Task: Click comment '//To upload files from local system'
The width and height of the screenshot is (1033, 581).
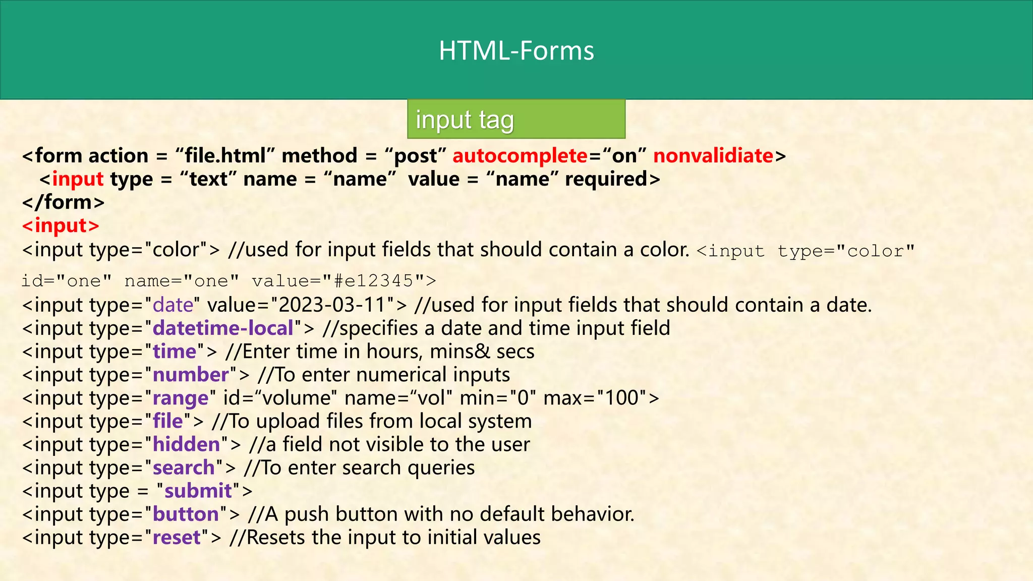Action: [372, 421]
